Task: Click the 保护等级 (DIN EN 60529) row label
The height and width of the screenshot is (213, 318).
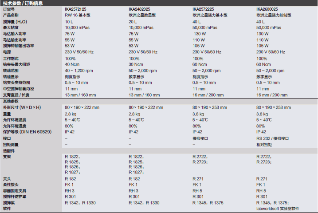Action: click(x=27, y=132)
